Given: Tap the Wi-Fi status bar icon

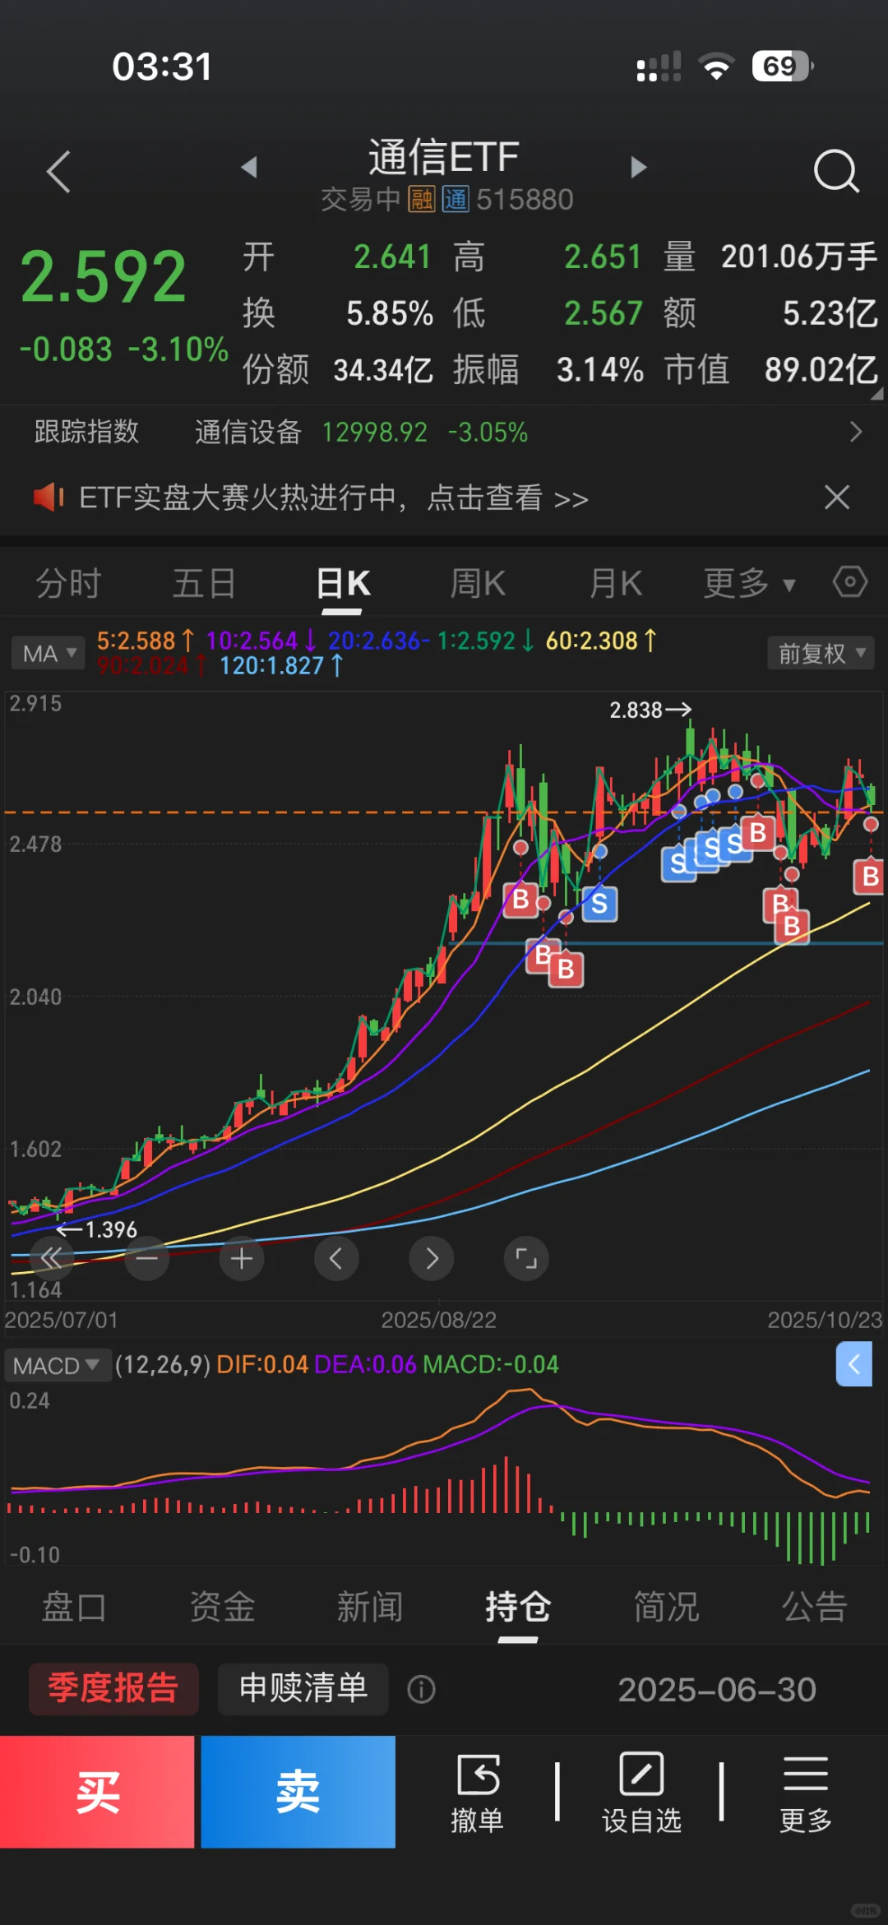Looking at the screenshot, I should pos(716,67).
